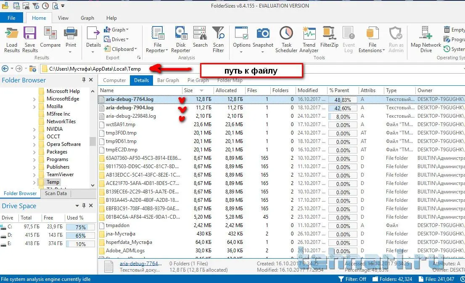The height and width of the screenshot is (283, 465).
Task: Click D: drive 65% usage bar
Action: (x=80, y=235)
